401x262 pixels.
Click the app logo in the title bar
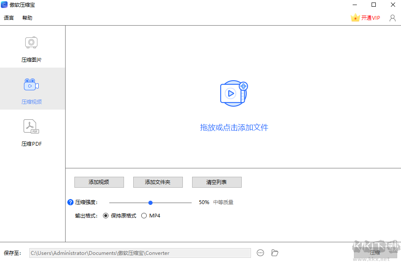click(4, 5)
